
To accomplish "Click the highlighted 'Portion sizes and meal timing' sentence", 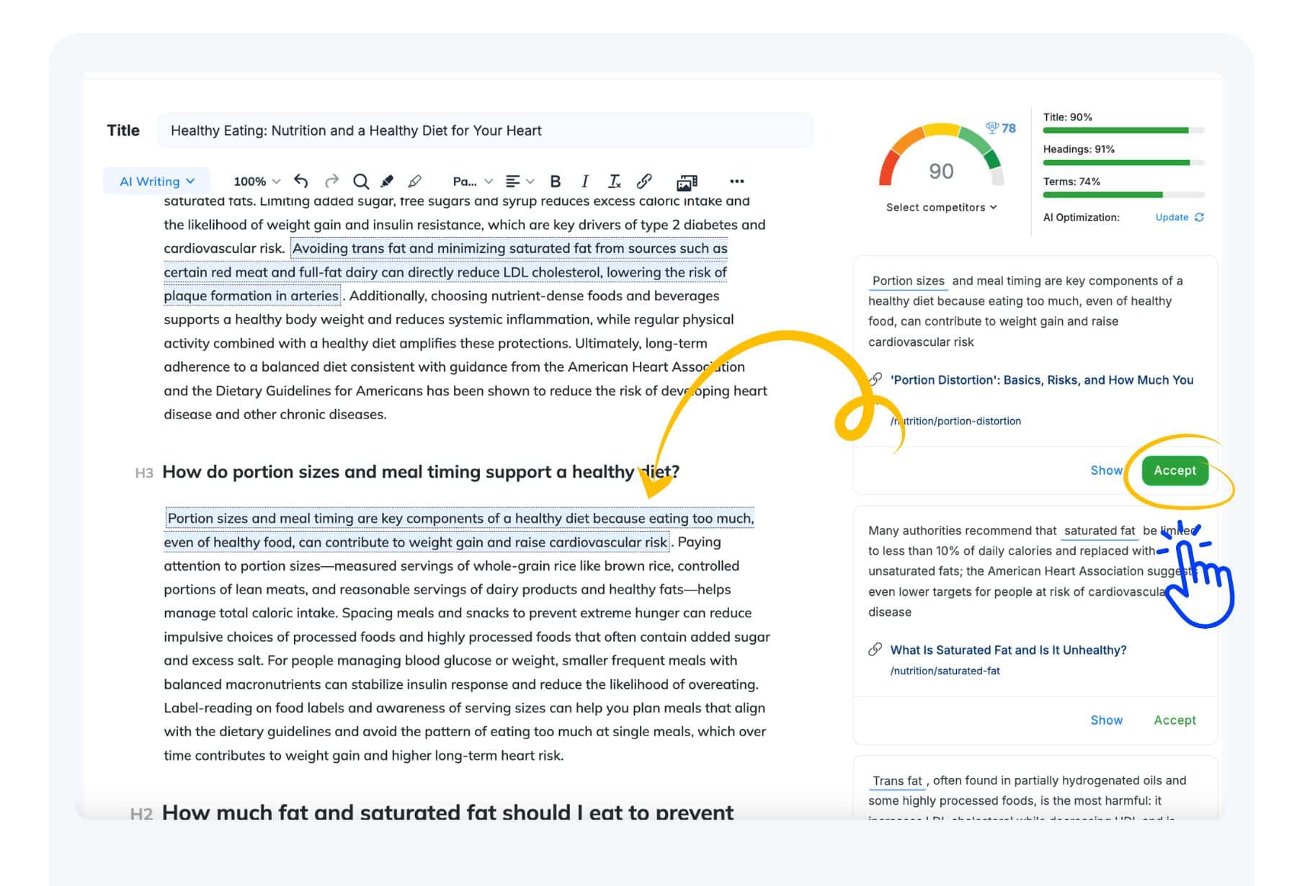I will point(459,529).
